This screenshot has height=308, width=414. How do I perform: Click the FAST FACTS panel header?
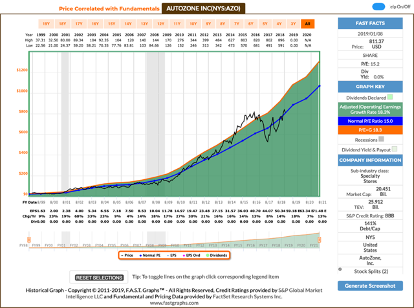click(370, 23)
